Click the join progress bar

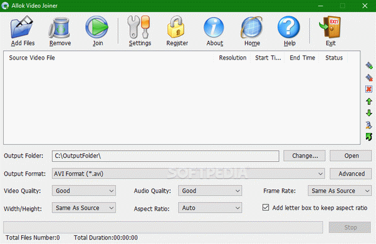[x=163, y=227]
